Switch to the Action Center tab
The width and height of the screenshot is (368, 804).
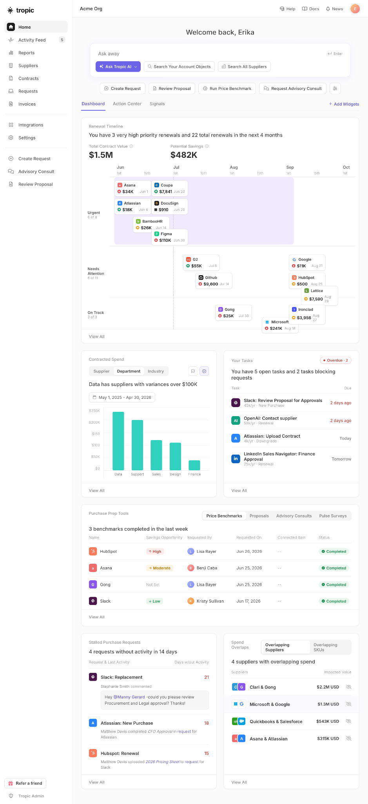point(127,104)
